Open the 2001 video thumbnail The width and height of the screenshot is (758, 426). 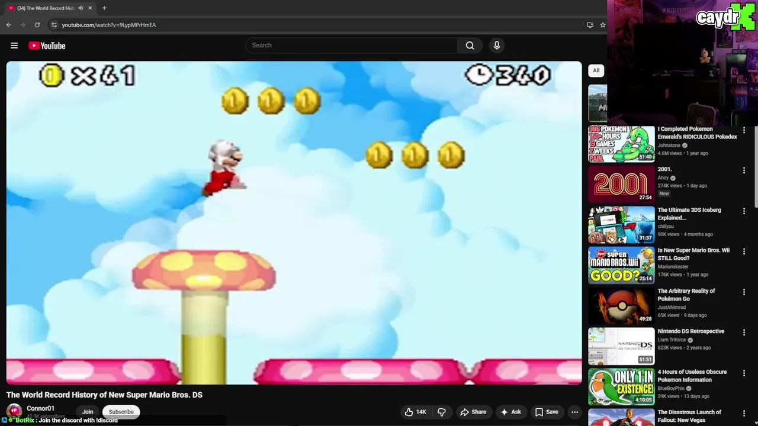click(x=621, y=184)
